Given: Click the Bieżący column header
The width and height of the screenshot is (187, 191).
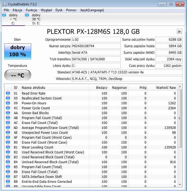Looking at the screenshot, I should [99, 87].
